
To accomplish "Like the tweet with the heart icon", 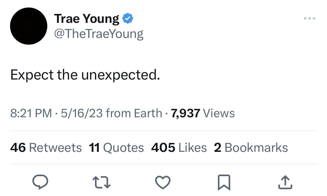I will click(163, 182).
